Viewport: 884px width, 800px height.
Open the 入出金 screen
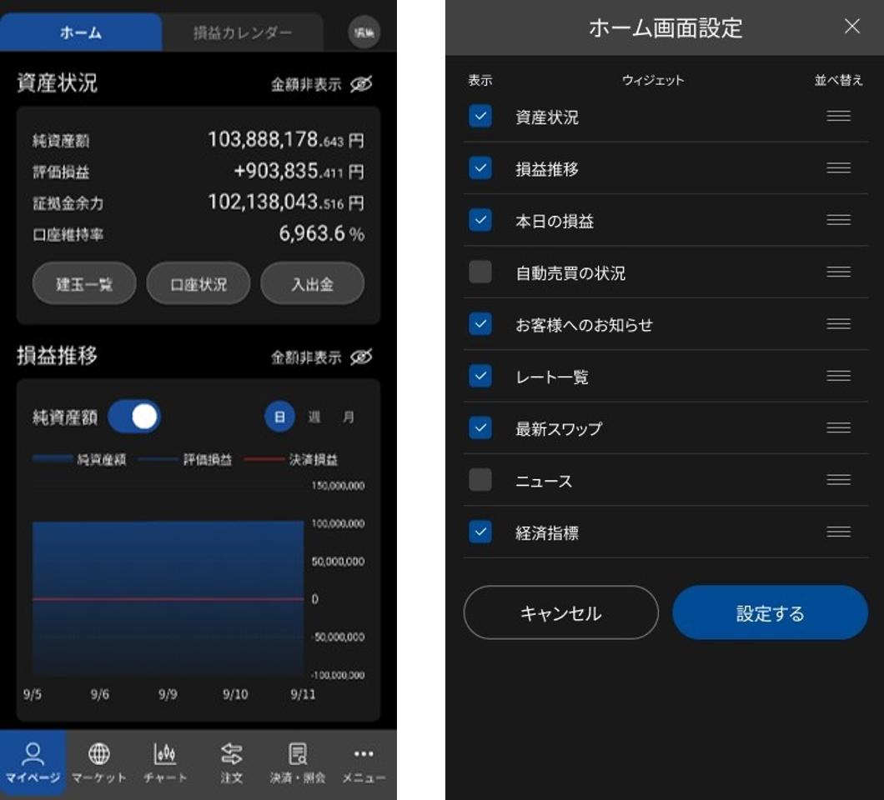[312, 282]
